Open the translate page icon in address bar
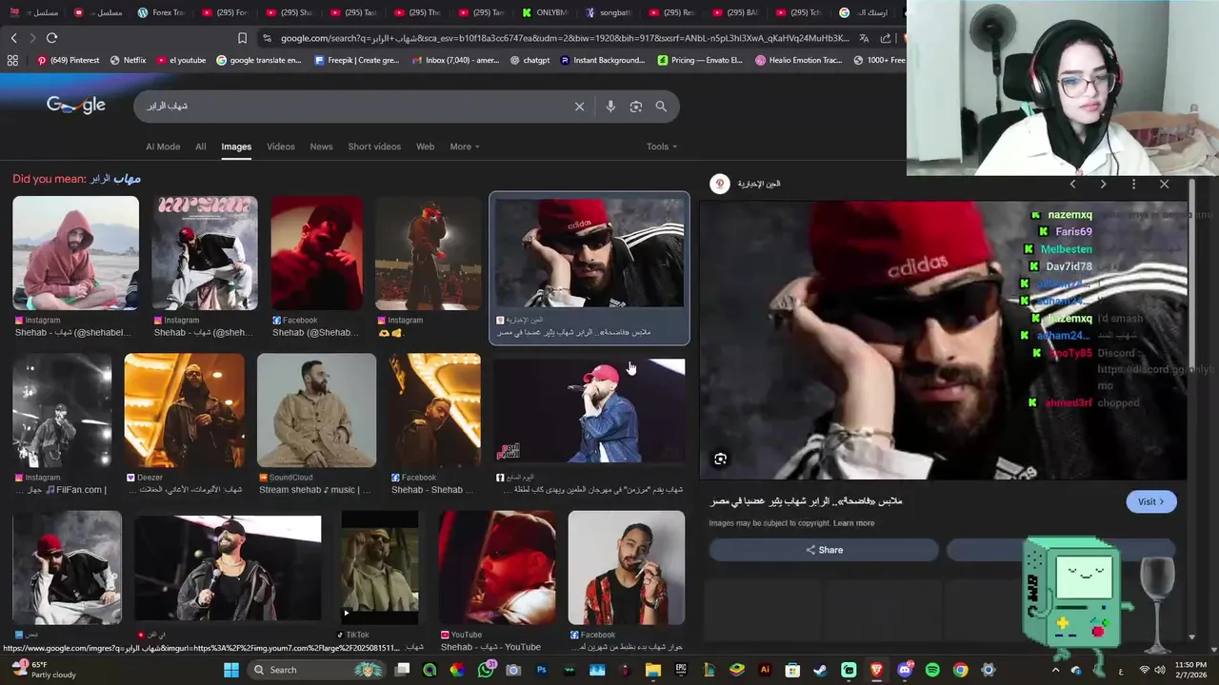Image resolution: width=1219 pixels, height=685 pixels. pos(864,38)
